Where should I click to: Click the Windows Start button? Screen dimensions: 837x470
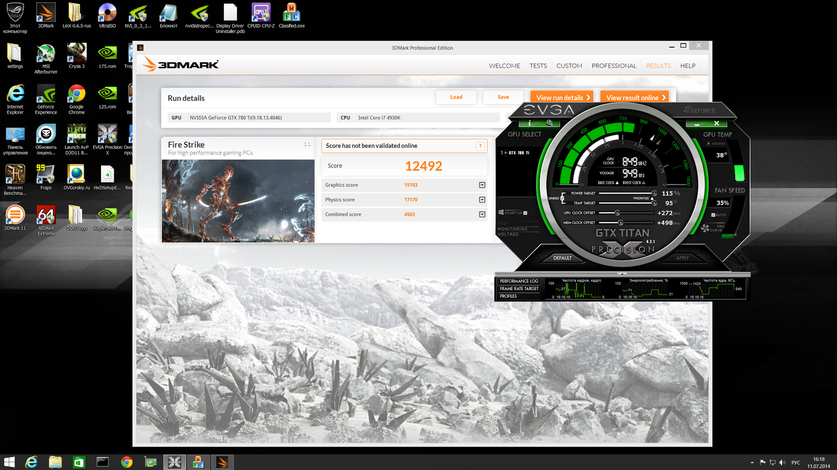[9, 462]
